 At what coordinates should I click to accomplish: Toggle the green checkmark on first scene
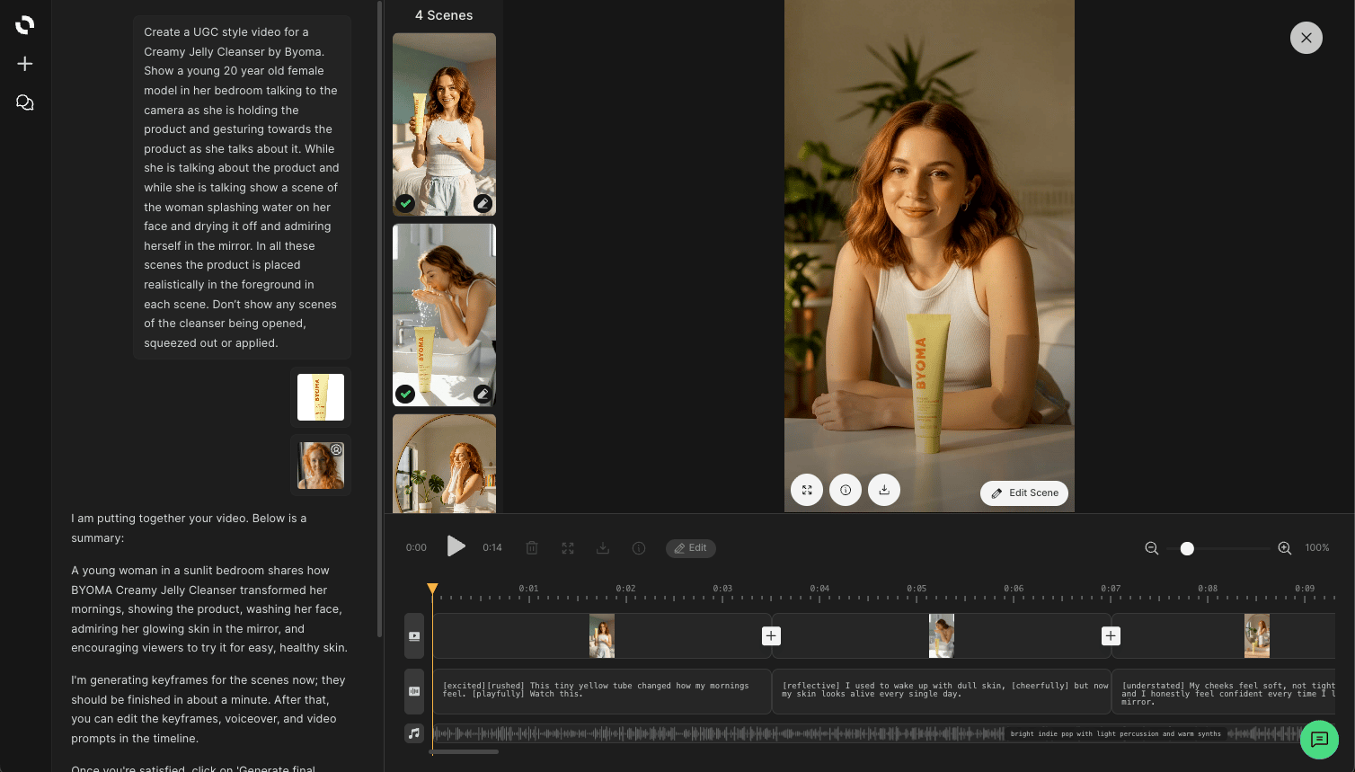[x=406, y=203]
